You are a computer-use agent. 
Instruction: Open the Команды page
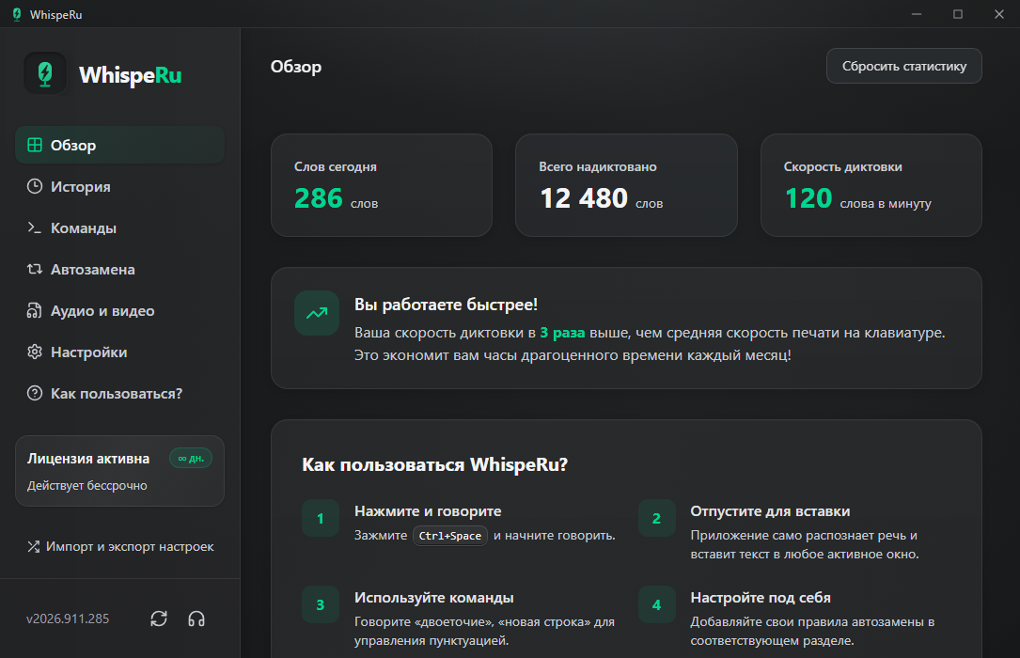119,227
